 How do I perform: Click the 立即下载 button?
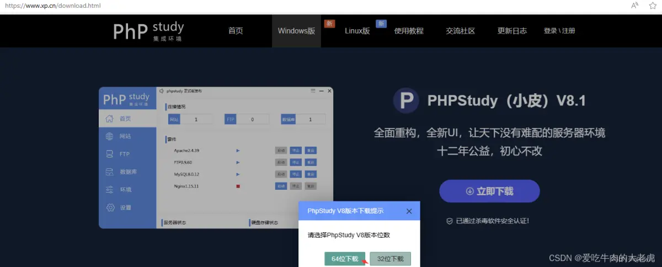tap(489, 191)
